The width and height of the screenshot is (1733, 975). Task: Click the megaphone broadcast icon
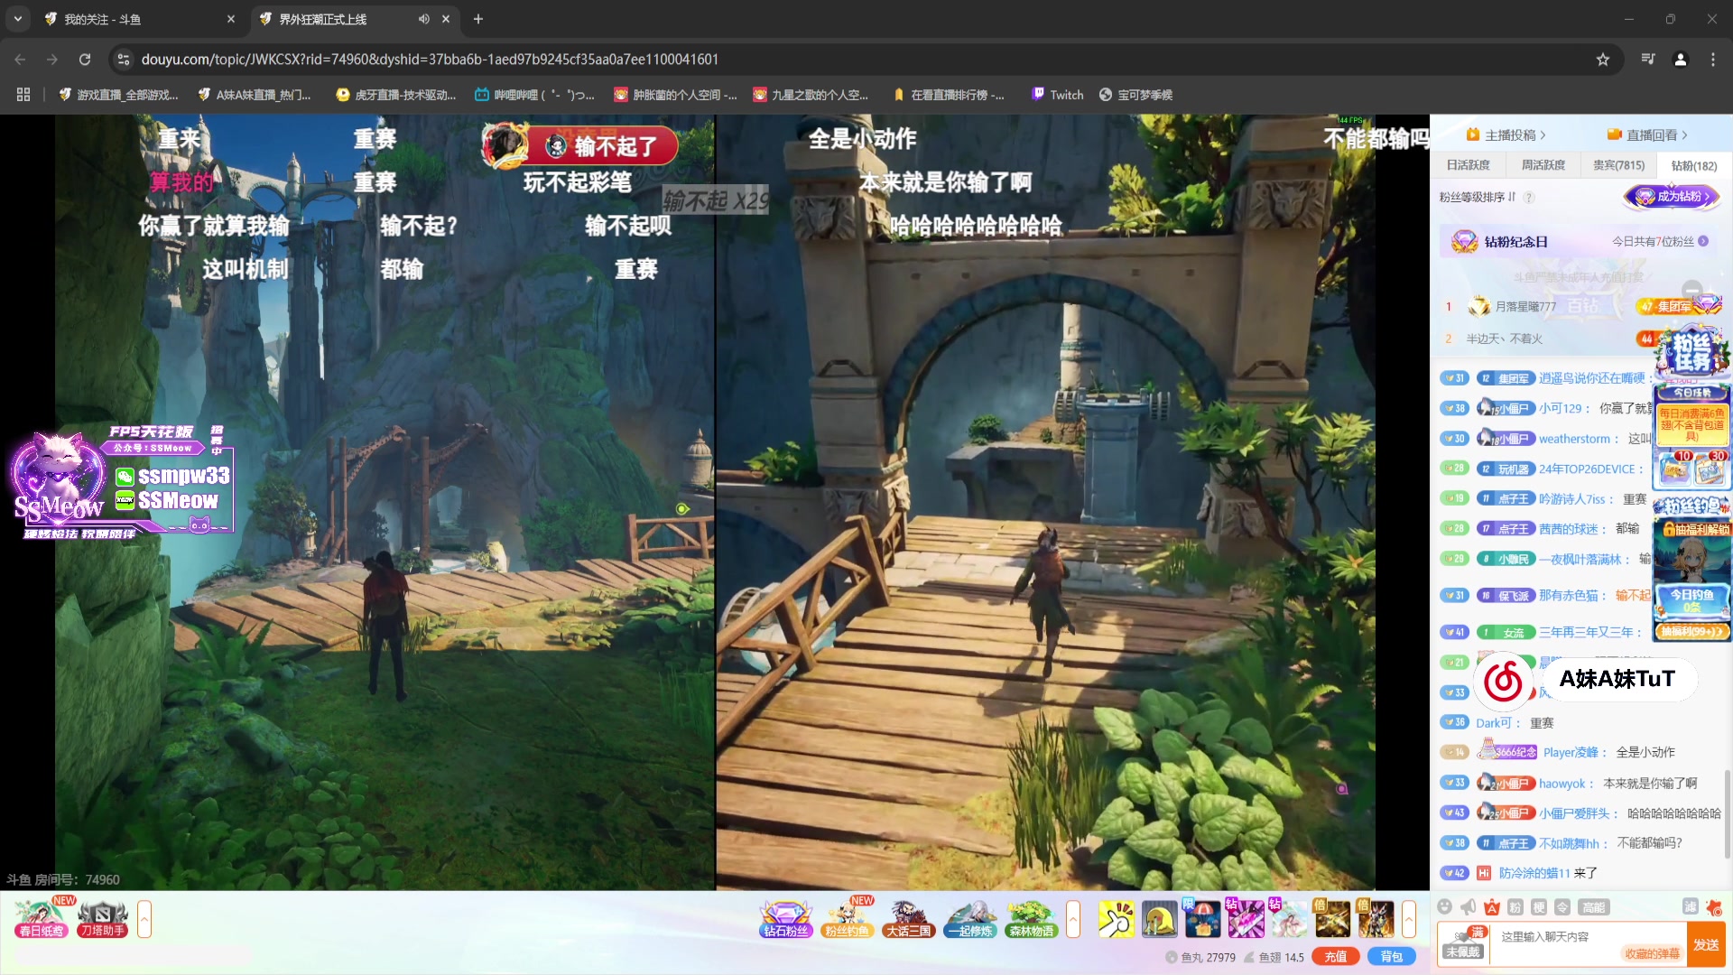[1469, 907]
